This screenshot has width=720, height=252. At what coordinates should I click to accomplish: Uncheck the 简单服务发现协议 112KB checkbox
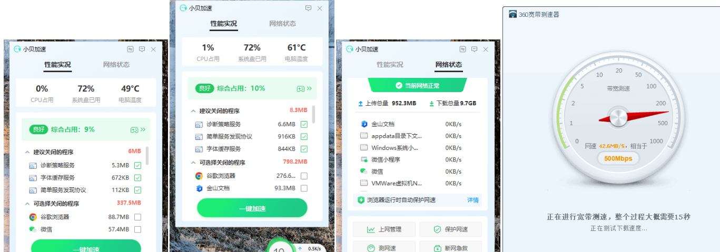(137, 190)
